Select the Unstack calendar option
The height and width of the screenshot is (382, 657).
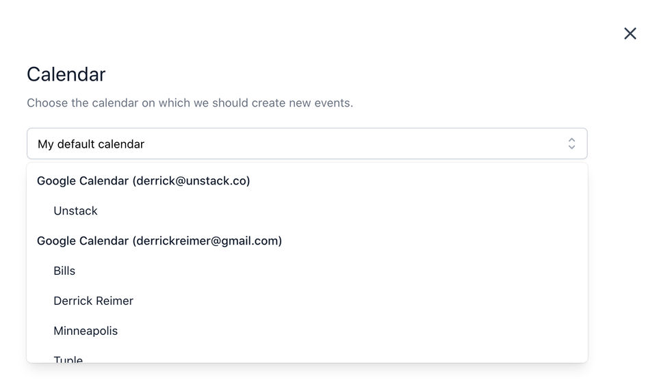[x=75, y=210]
